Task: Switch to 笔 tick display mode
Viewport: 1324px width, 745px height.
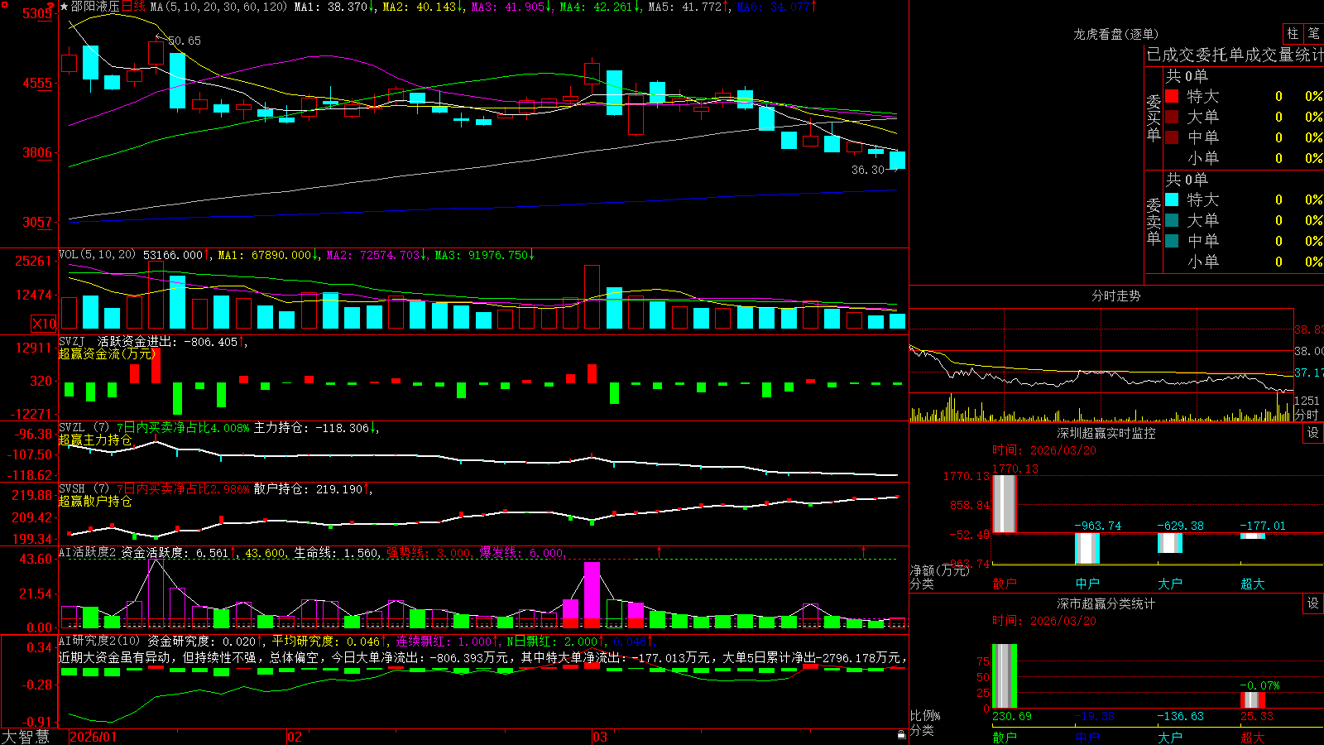Action: (1313, 33)
